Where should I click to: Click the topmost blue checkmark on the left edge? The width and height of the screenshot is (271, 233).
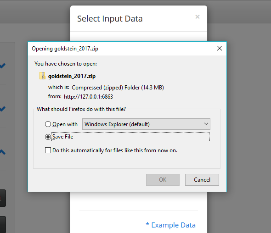[3, 66]
